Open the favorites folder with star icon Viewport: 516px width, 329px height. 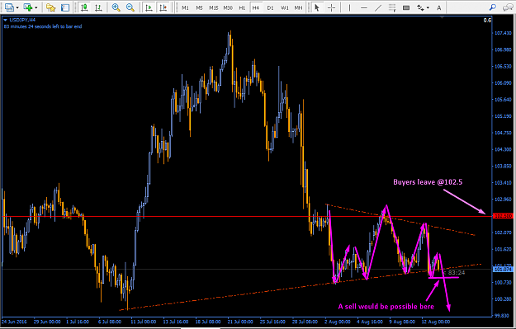50,7
